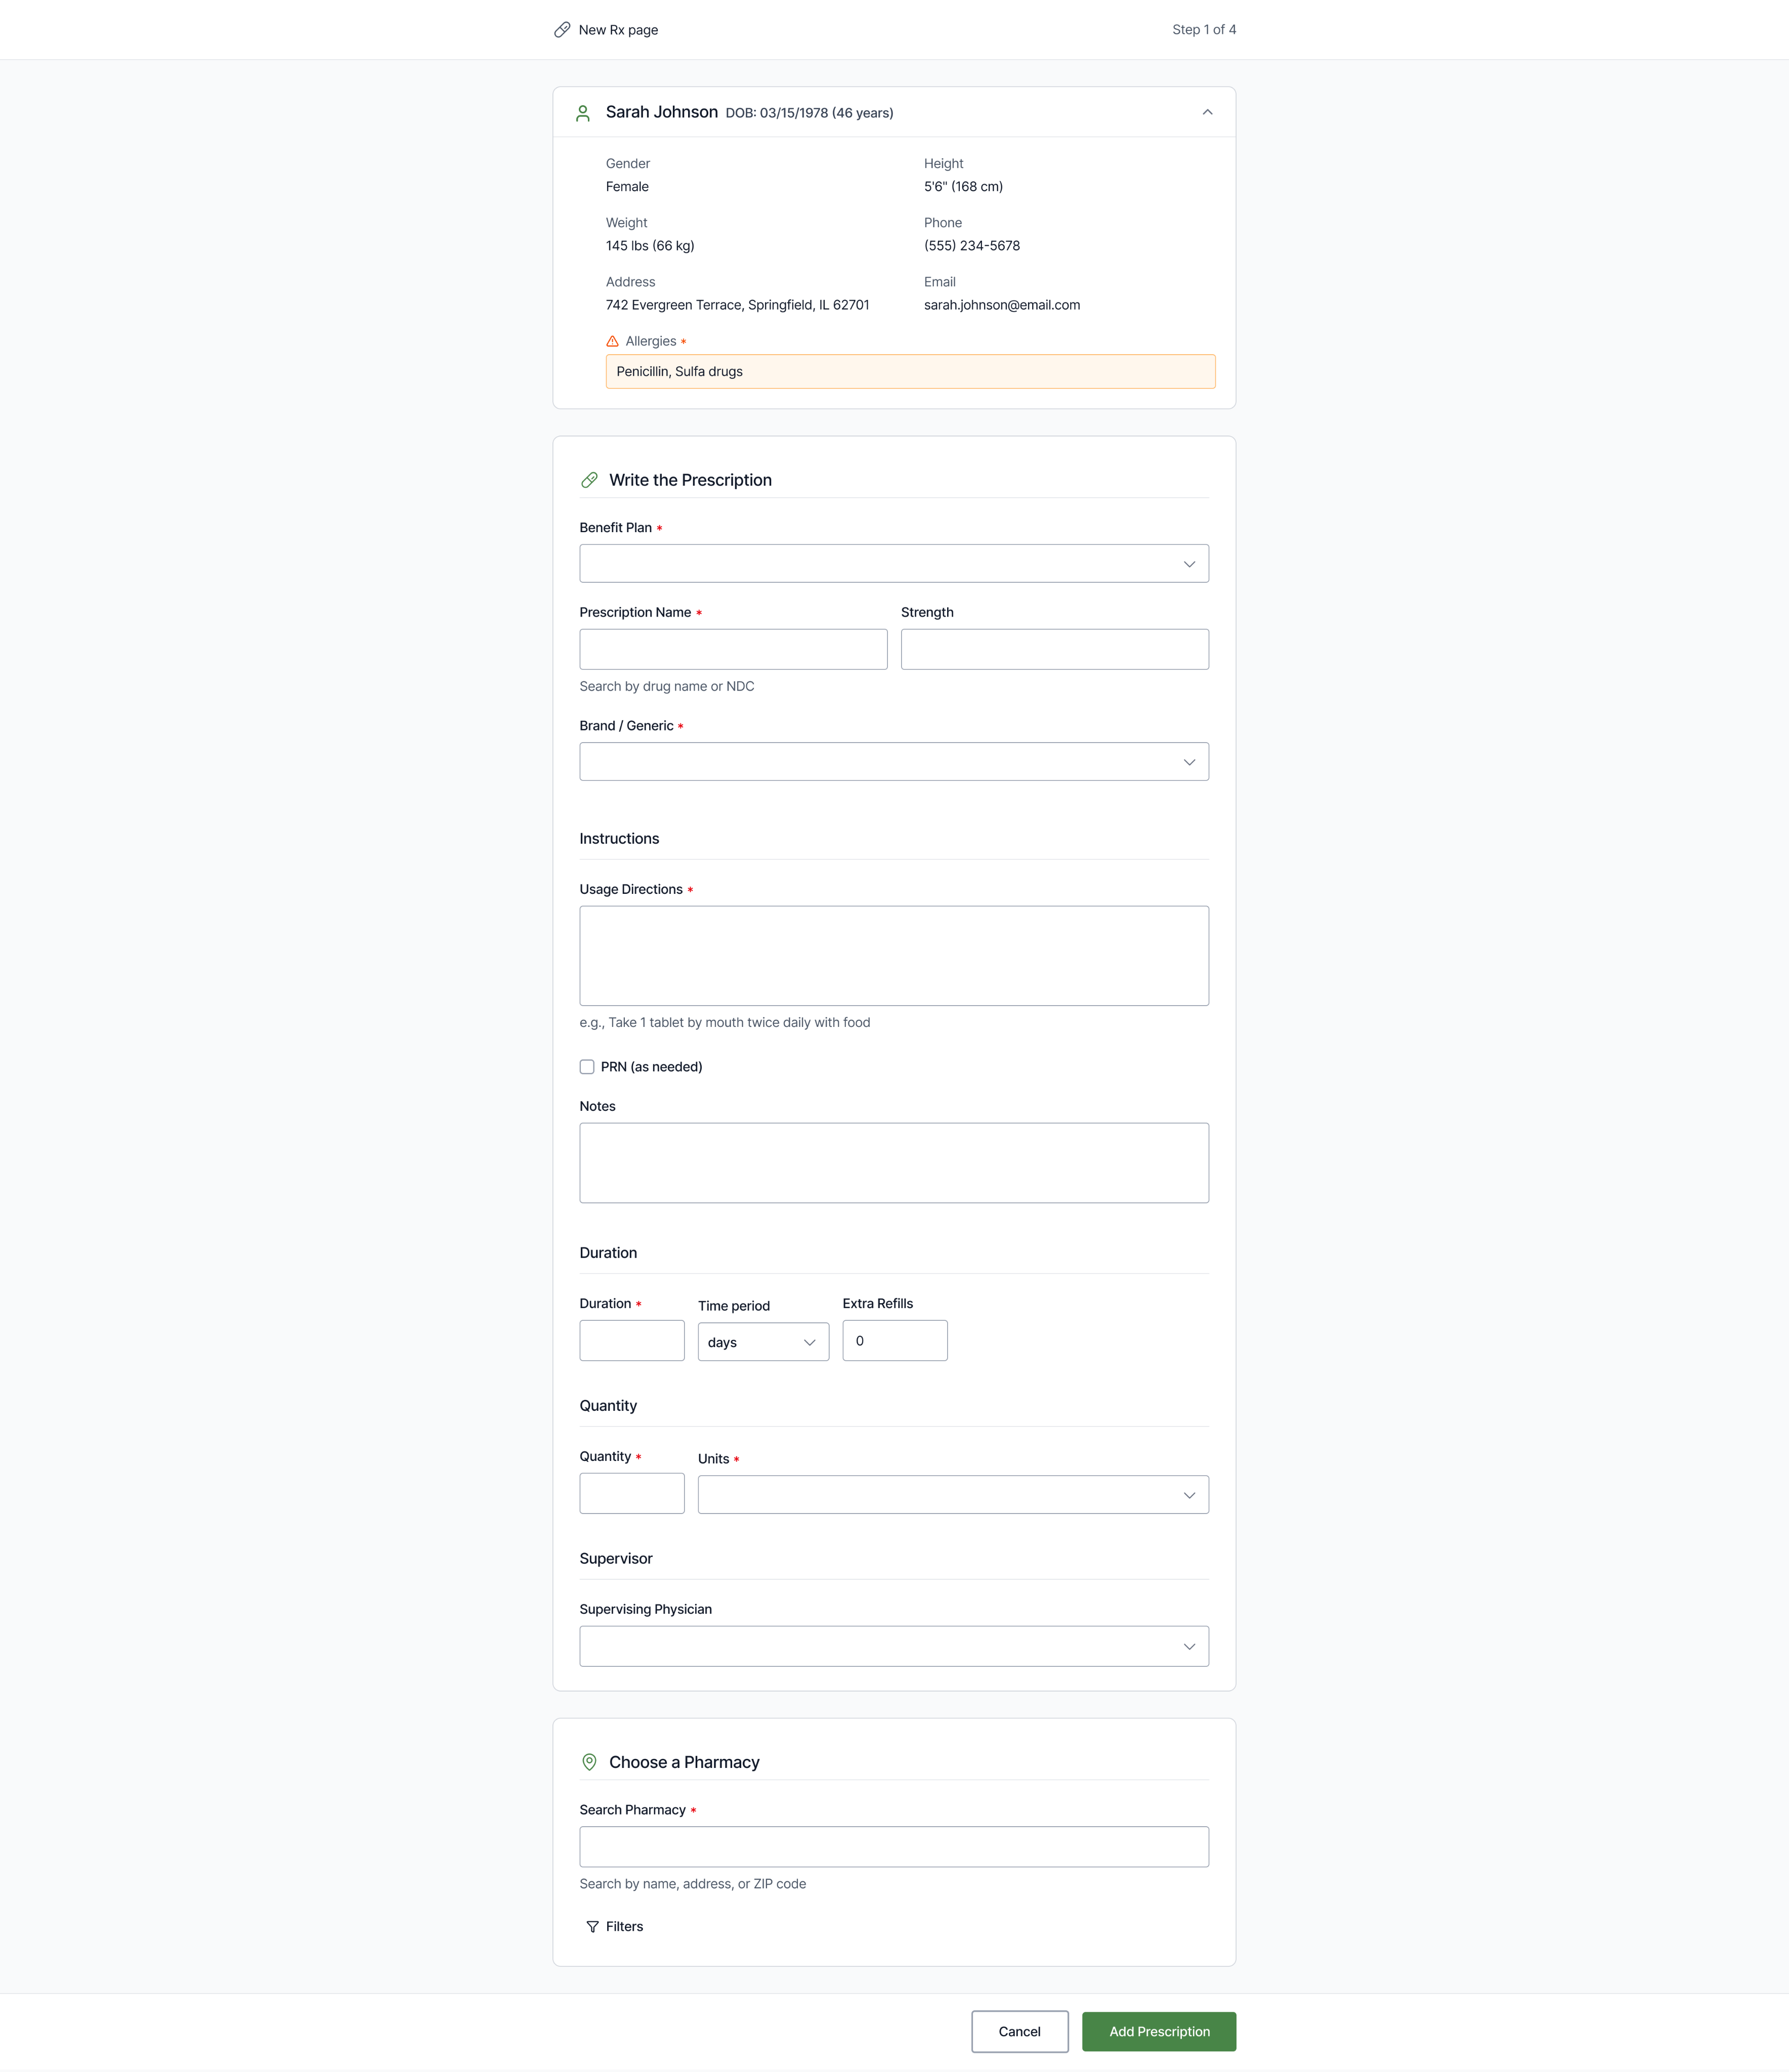The height and width of the screenshot is (2072, 1789).
Task: Select the Penicillin, Sulfa drugs allergies field
Action: 909,371
